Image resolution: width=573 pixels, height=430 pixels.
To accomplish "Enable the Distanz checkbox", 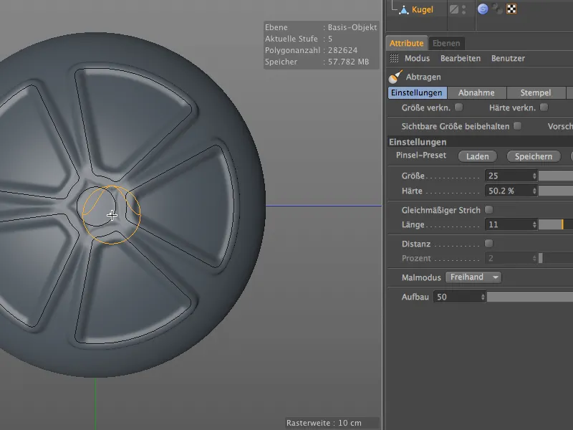I will pos(488,243).
